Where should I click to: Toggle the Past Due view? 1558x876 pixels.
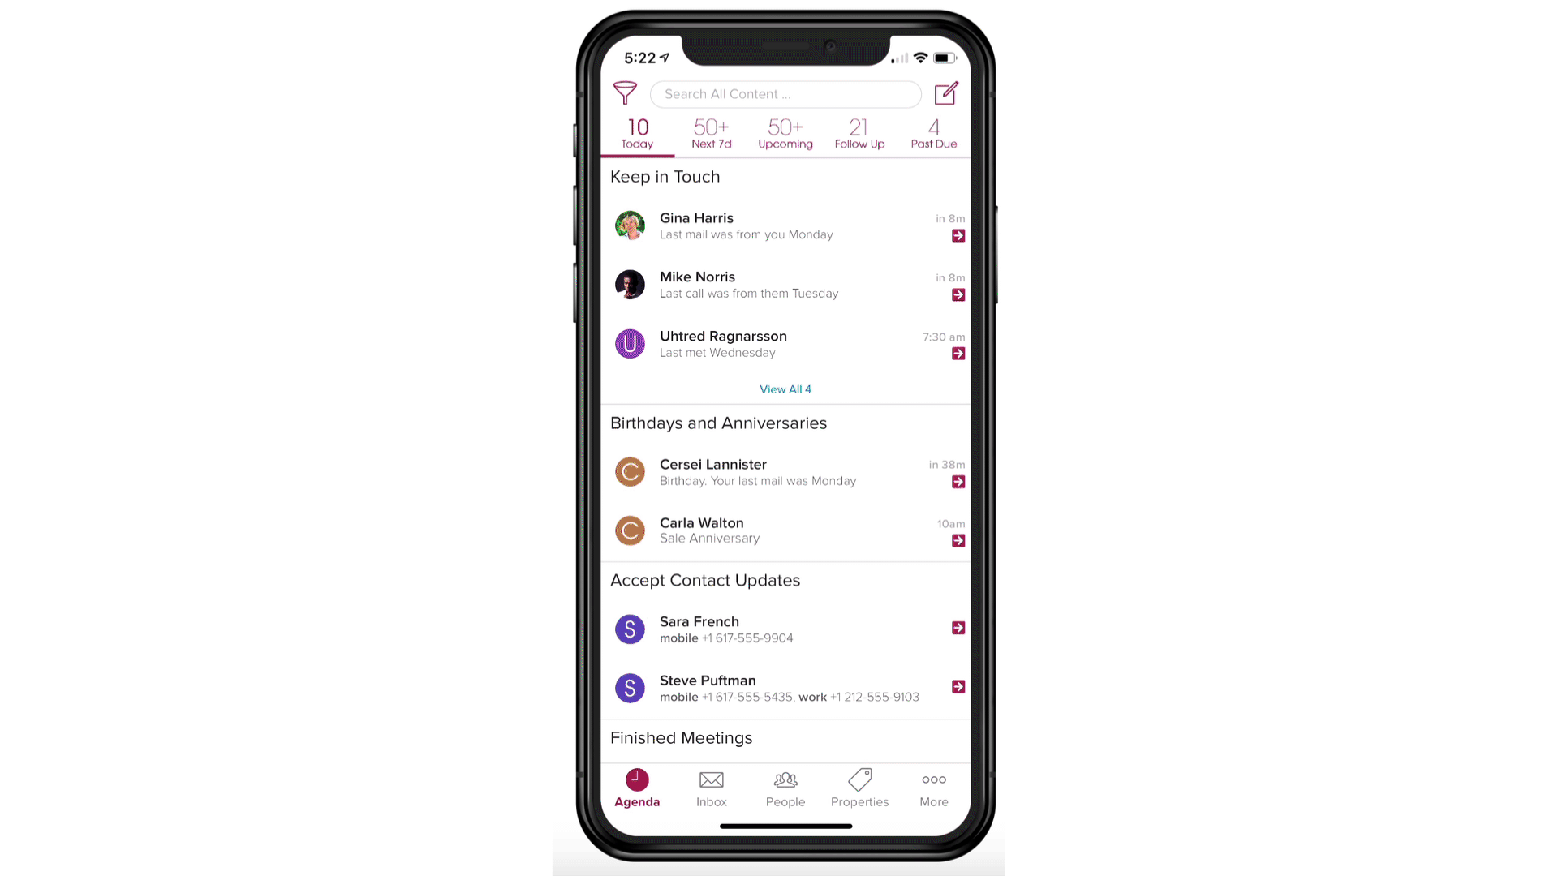coord(933,133)
